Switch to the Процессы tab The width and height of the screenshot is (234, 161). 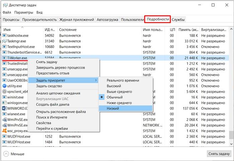click(x=11, y=19)
